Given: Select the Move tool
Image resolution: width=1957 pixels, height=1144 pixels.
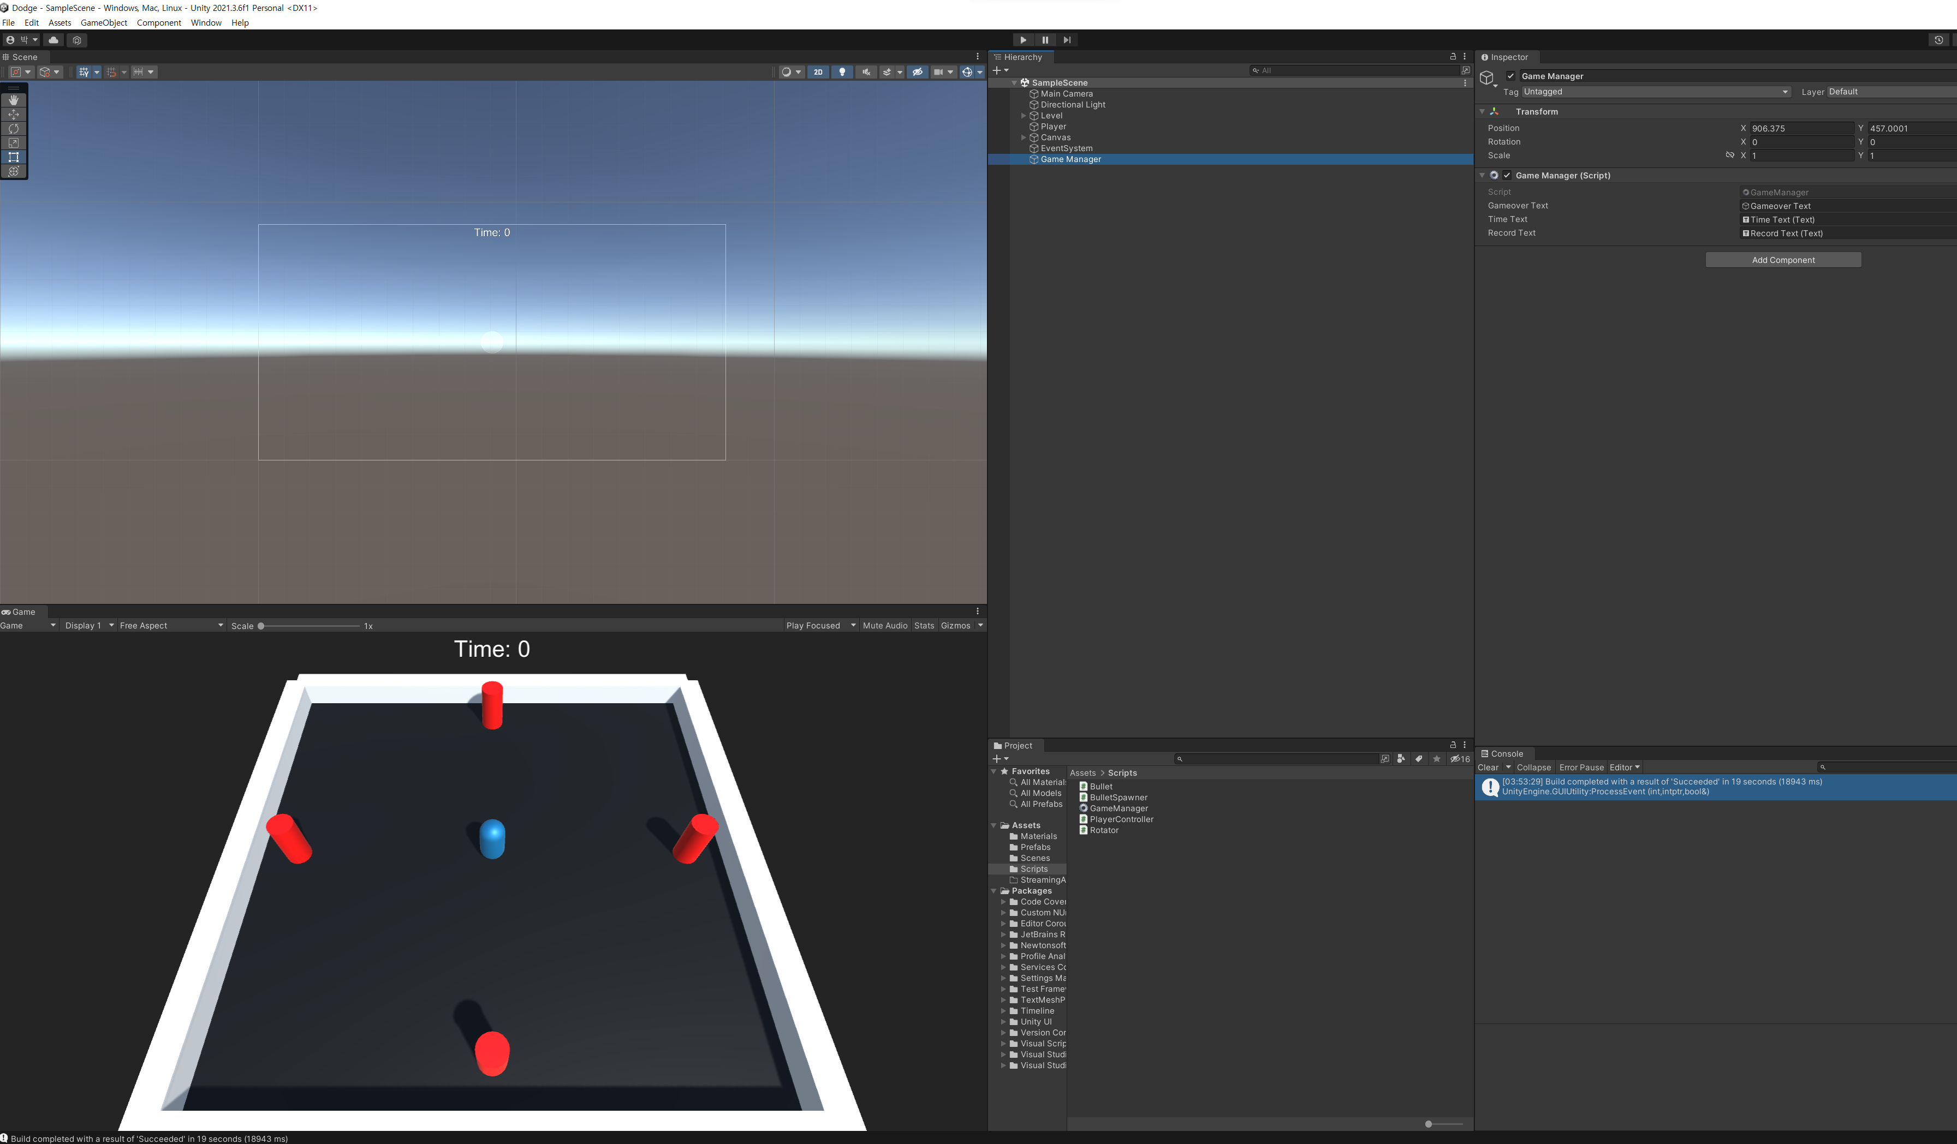Looking at the screenshot, I should point(13,114).
